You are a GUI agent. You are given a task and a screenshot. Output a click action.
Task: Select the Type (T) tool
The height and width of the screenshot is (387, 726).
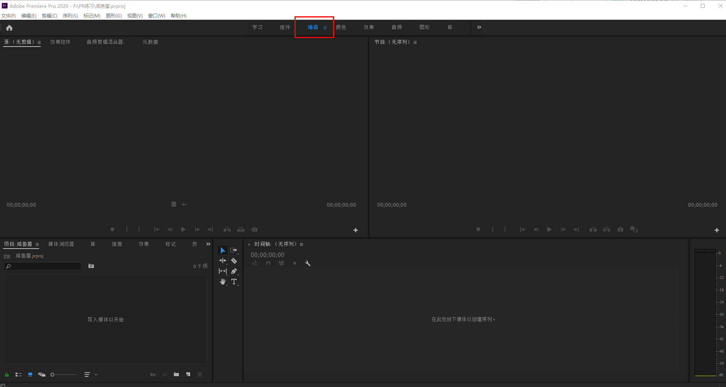coord(234,282)
